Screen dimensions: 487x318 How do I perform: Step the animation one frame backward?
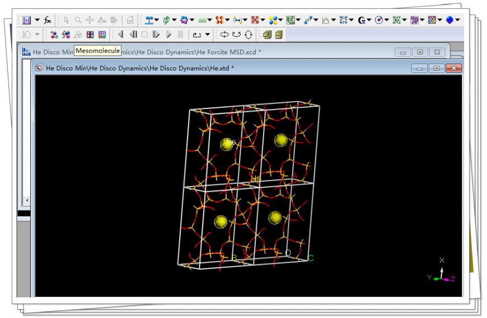click(133, 35)
